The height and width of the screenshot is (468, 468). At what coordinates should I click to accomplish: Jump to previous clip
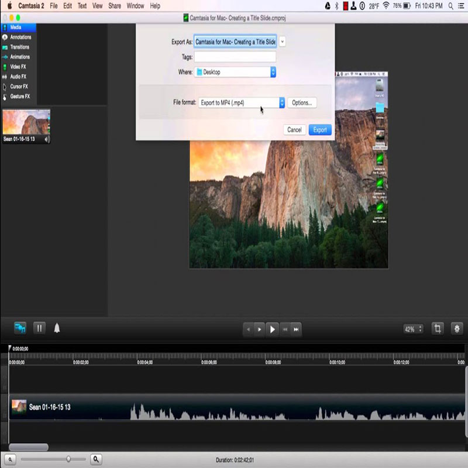[x=285, y=329]
